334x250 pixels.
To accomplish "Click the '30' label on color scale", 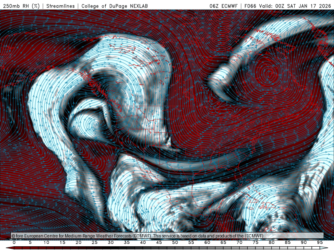I will click(x=111, y=242).
